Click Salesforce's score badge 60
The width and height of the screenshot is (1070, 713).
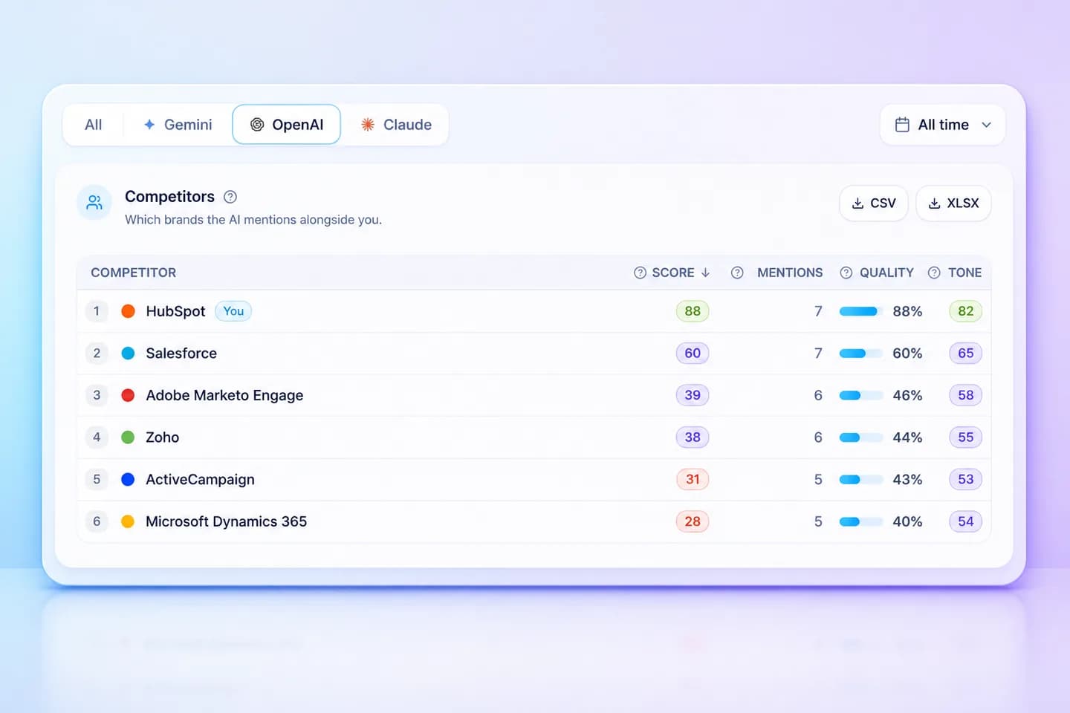coord(693,354)
